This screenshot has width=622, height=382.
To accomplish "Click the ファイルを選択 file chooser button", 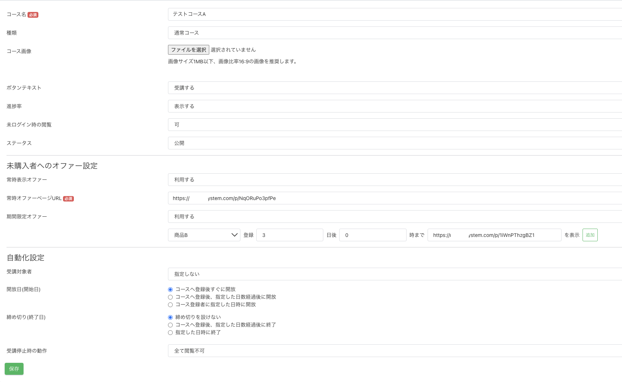I will pos(188,50).
